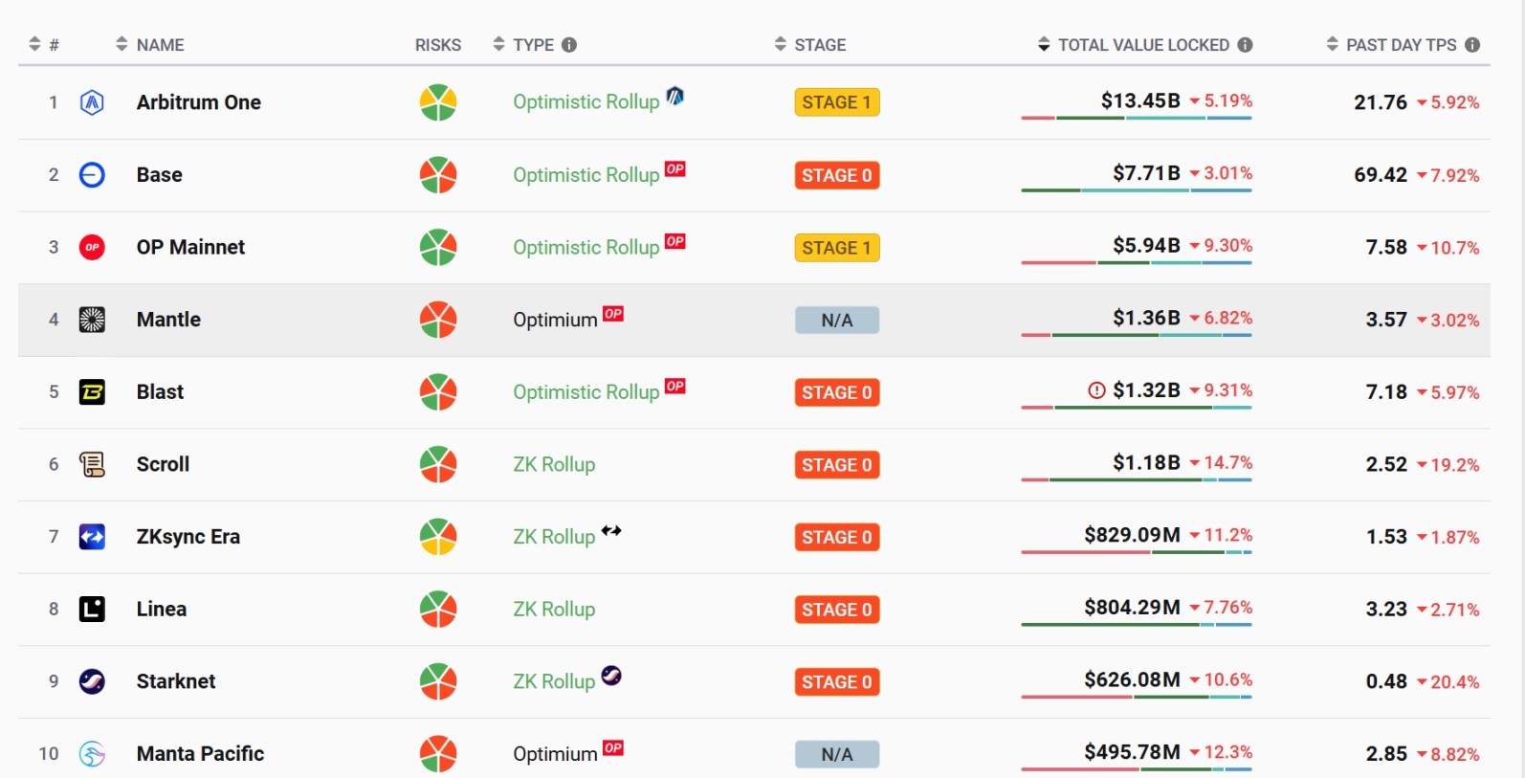Click the Arbitrum One project logo

click(92, 102)
